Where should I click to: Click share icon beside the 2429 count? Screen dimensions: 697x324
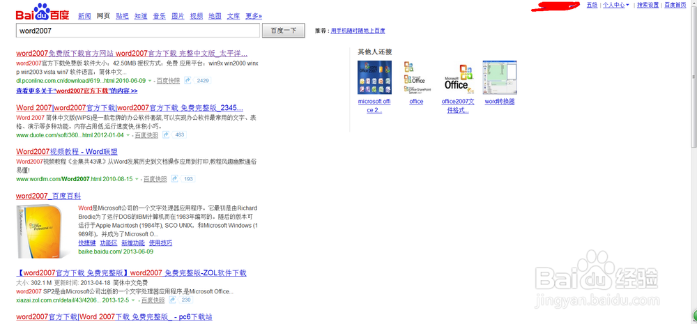click(187, 80)
